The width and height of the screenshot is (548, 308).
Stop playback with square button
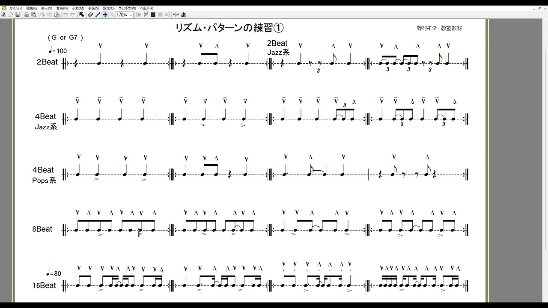[153, 15]
